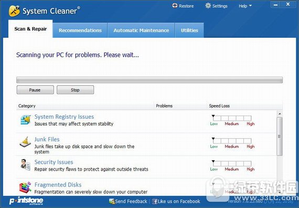Click the System Cleaner logo icon
The image size is (299, 208).
[x=14, y=11]
